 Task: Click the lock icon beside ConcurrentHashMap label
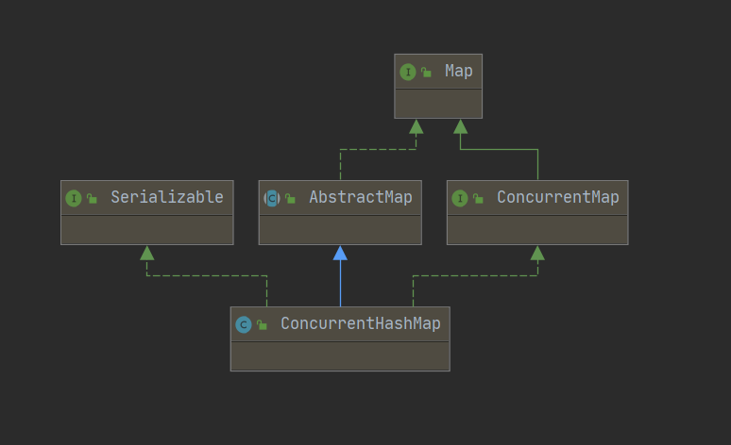click(x=262, y=324)
